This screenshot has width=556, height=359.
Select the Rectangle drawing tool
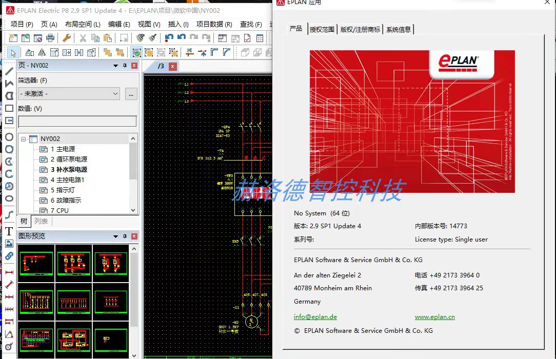(x=9, y=108)
